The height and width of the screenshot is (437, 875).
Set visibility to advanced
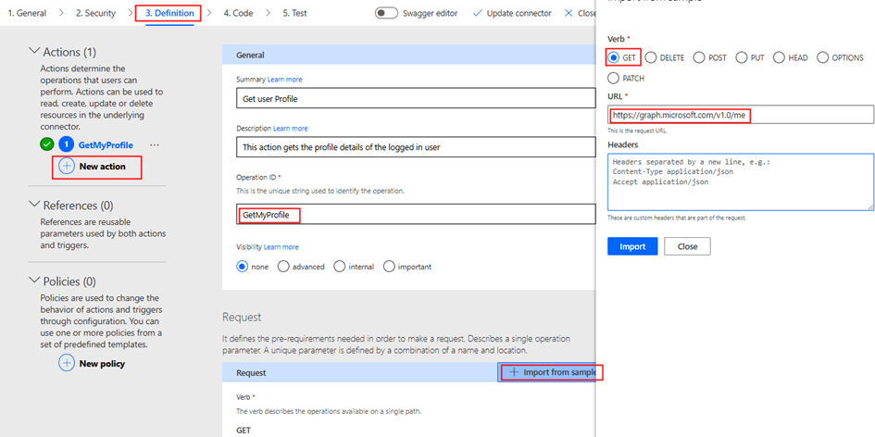tap(283, 267)
